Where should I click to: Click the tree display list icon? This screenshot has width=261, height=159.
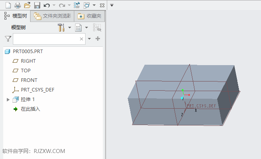tap(78, 28)
